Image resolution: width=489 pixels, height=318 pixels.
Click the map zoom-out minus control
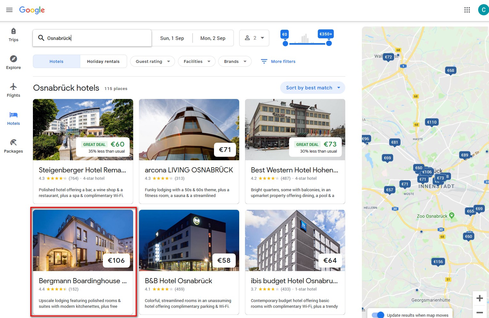(x=479, y=313)
